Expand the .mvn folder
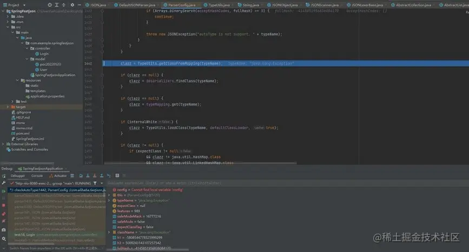469x252 pixels. 8,22
